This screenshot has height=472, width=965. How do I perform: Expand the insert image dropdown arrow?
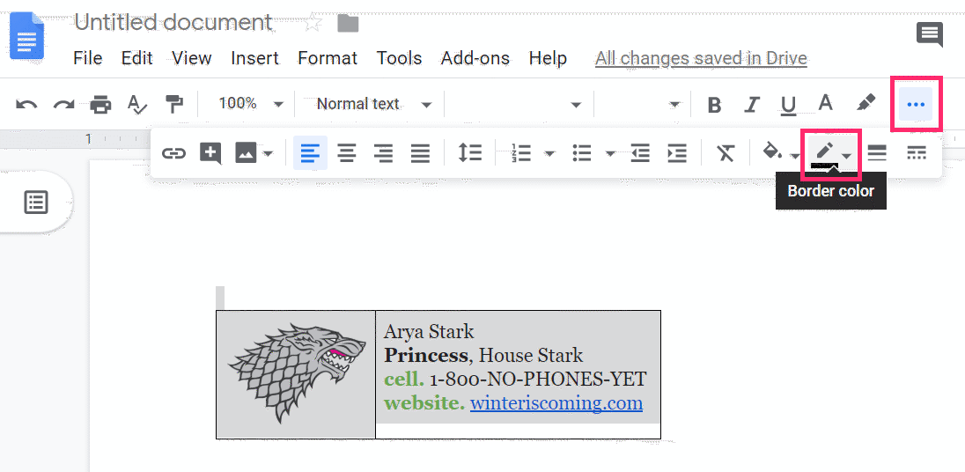268,153
